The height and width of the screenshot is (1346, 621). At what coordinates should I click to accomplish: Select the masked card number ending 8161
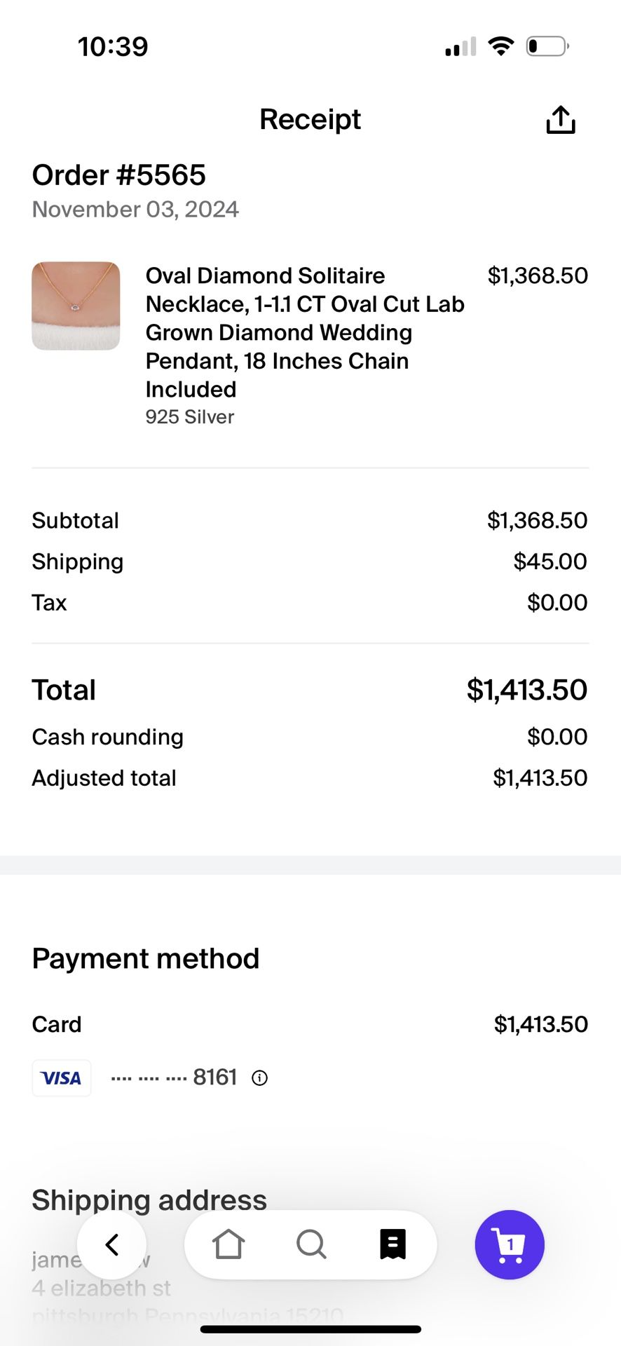(x=175, y=1078)
